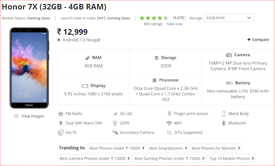Click Non-removable Li-Po 3340 mAh battery text
275x166 pixels.
(x=238, y=94)
